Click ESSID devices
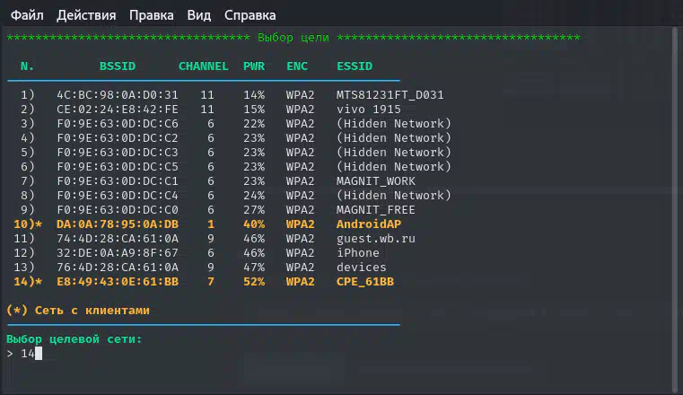 [361, 268]
